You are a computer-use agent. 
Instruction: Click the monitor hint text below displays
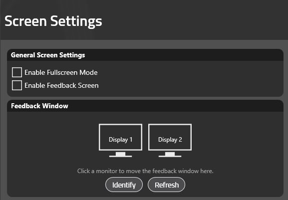coord(145,171)
